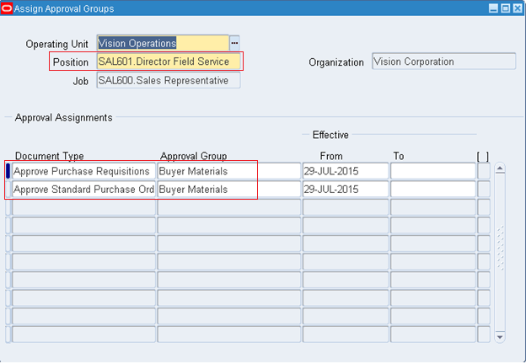Click the first row's From date 29-JUL-2015
Screen dimensions: 526x364
pyautogui.click(x=345, y=171)
